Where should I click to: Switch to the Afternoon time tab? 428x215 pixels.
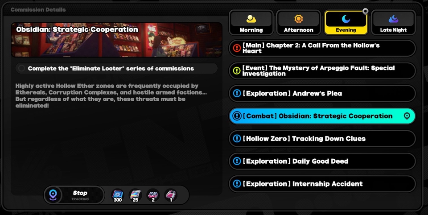coord(298,23)
